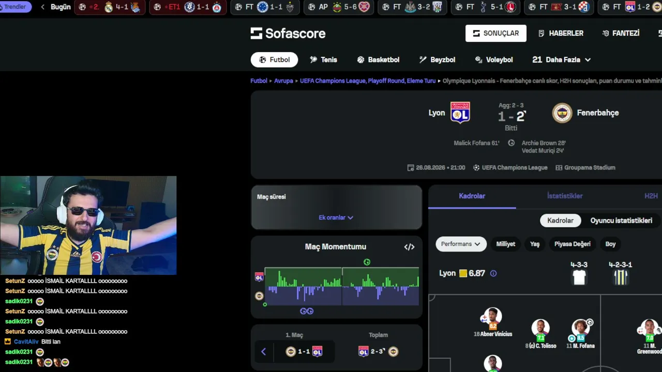This screenshot has height=372, width=662.
Task: Click goal scorer Malick Fofana 61'
Action: (476, 143)
